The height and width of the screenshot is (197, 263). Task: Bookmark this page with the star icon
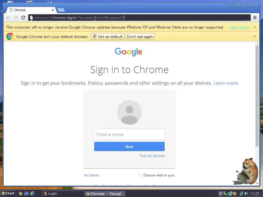pos(247,18)
